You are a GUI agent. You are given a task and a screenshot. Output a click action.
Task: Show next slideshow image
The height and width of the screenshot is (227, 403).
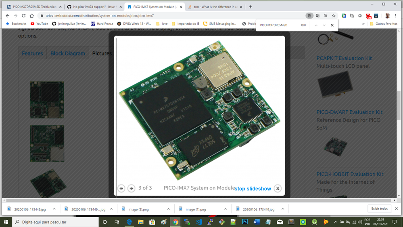[x=132, y=188]
